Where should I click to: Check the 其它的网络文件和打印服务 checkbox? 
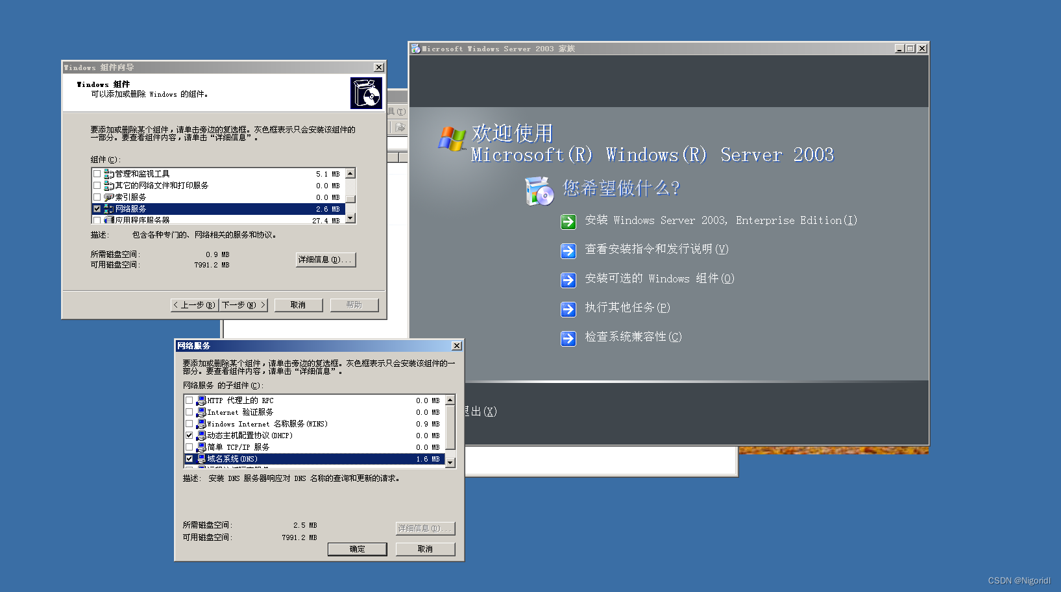tap(97, 186)
